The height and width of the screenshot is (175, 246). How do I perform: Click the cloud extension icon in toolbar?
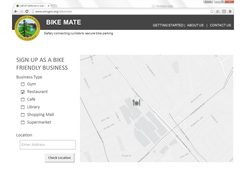coord(218,11)
